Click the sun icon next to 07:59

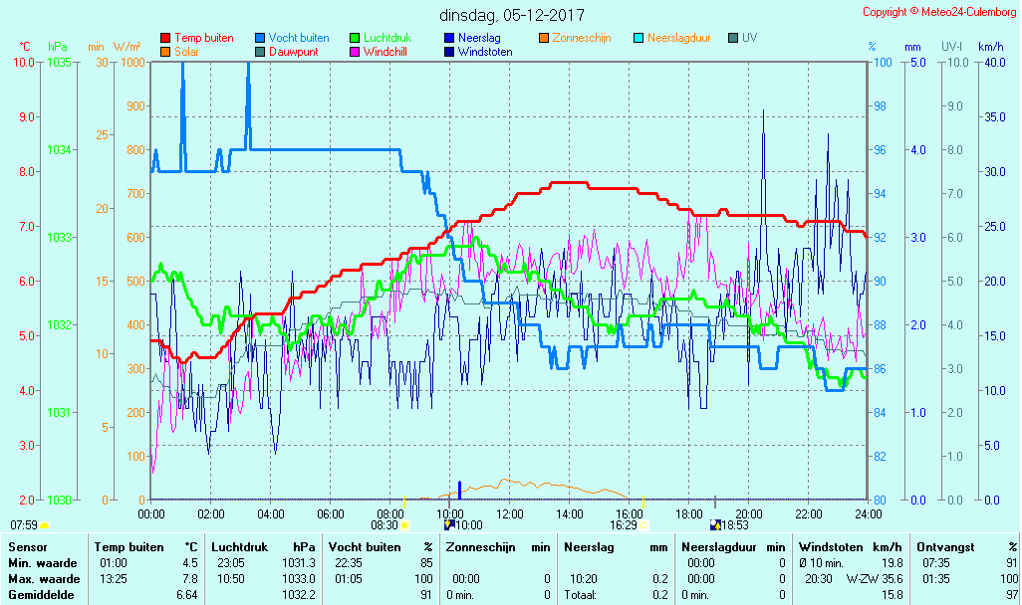click(44, 524)
